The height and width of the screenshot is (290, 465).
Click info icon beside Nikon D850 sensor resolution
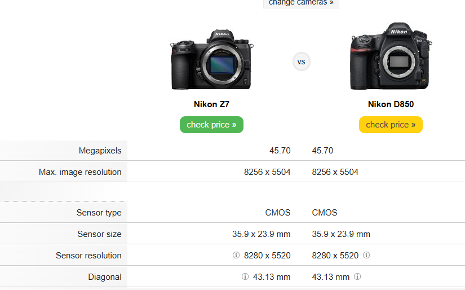[366, 256]
